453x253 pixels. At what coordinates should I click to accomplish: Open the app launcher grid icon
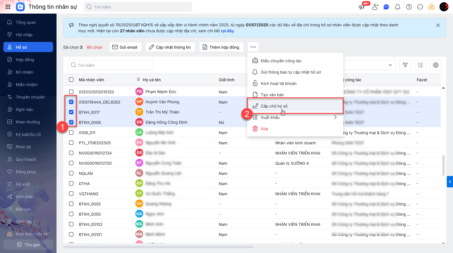8,7
